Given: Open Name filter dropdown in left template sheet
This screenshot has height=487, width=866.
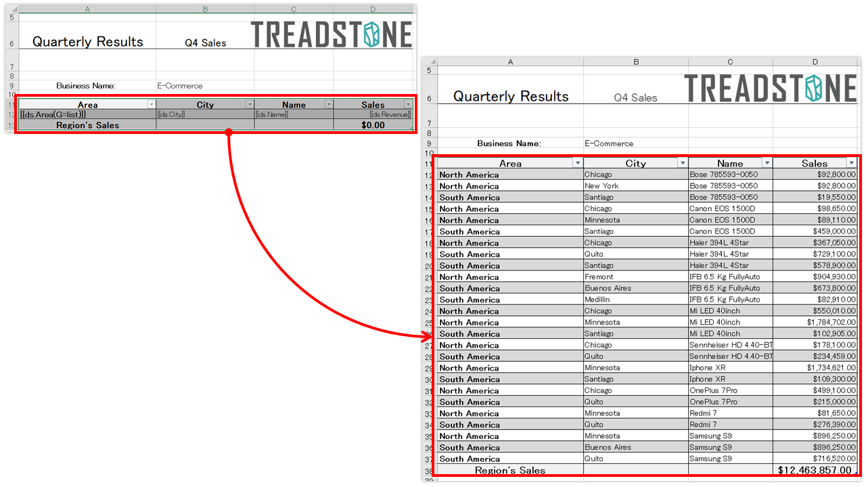Looking at the screenshot, I should pyautogui.click(x=329, y=104).
